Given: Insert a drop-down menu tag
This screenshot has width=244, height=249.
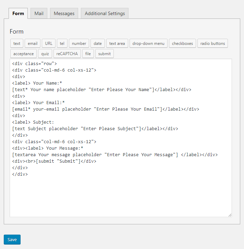Looking at the screenshot, I should [148, 43].
